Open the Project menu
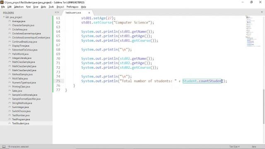This screenshot has height=149, width=265. pyautogui.click(x=60, y=7)
